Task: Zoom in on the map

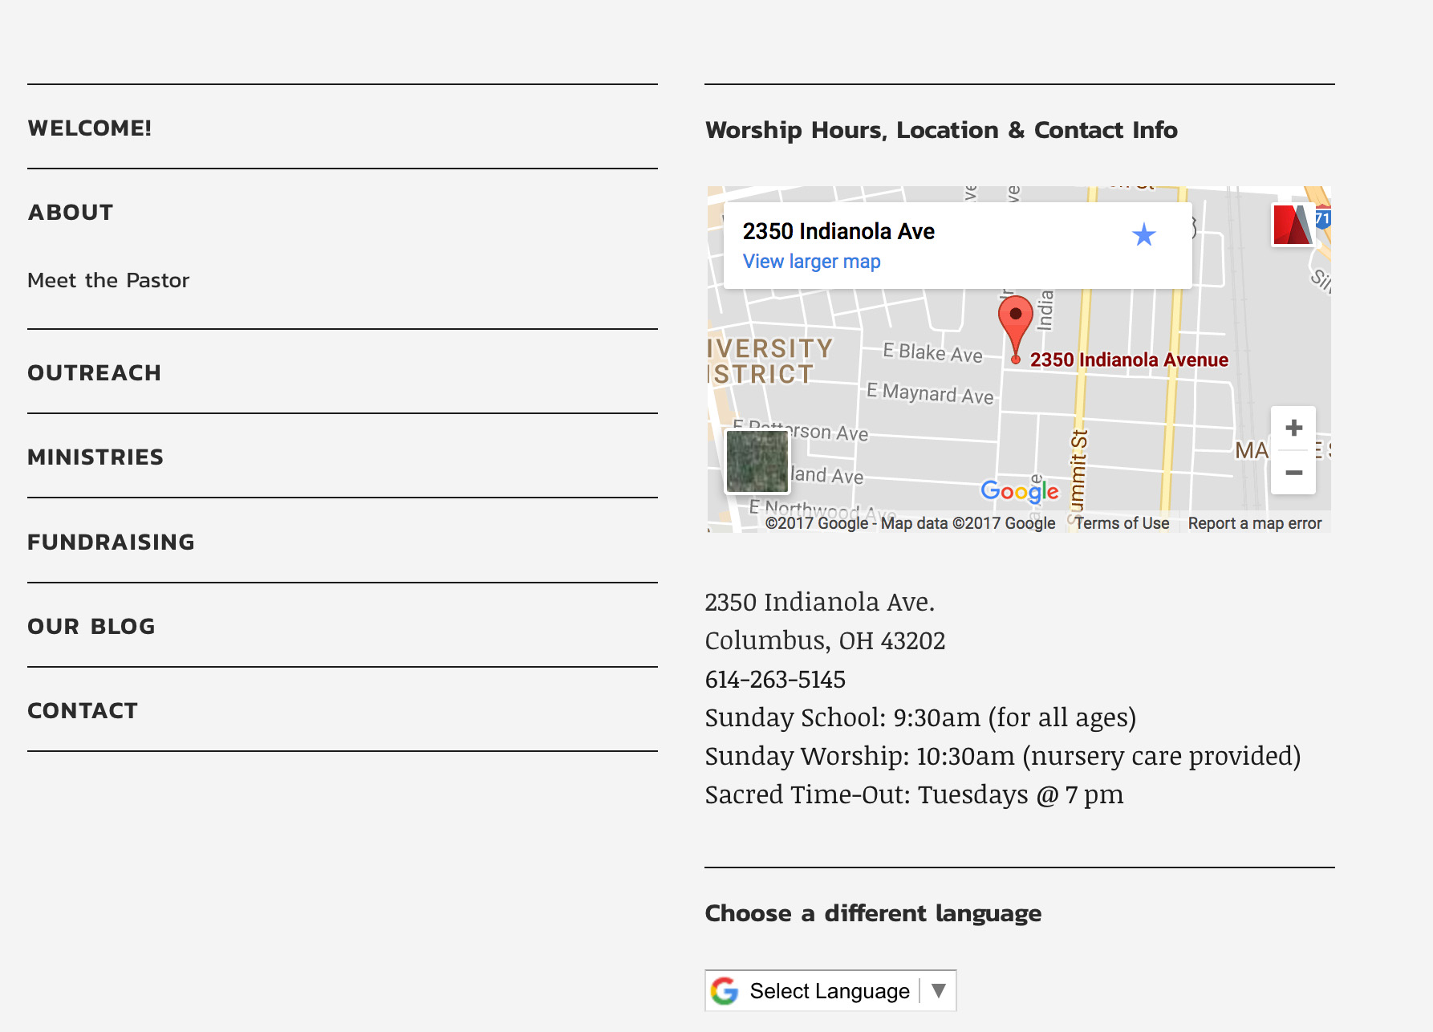Action: point(1293,429)
